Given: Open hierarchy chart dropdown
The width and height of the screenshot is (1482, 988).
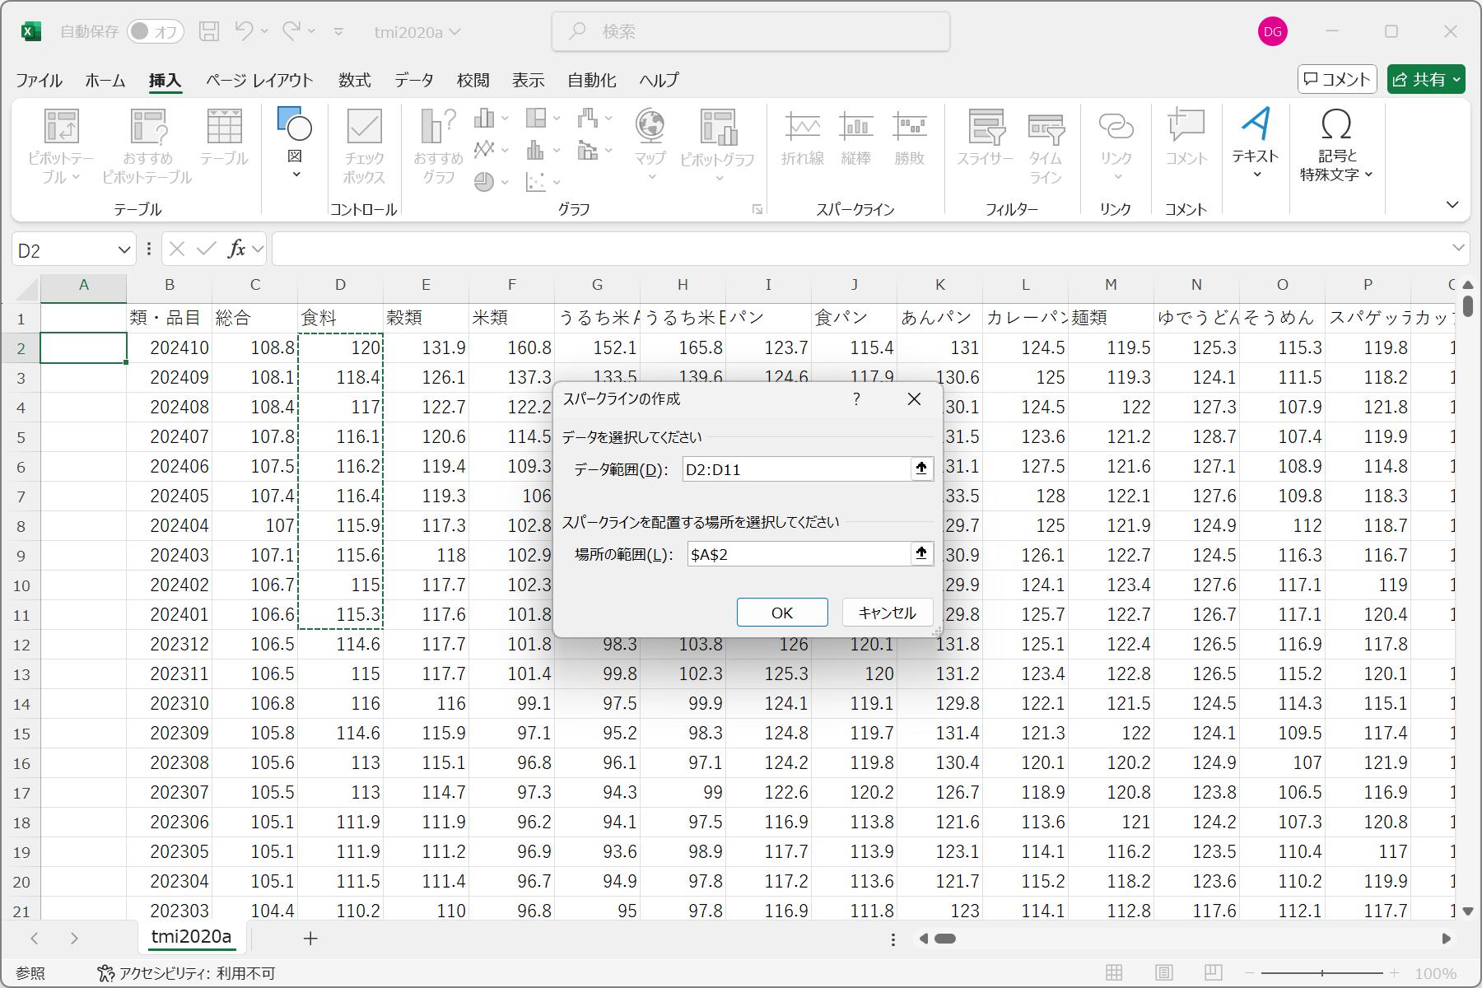Looking at the screenshot, I should [x=557, y=119].
